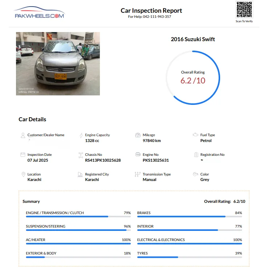This screenshot has height=272, width=267.
Task: Click the '6.2 /10' rating value in circle
Action: [193, 81]
